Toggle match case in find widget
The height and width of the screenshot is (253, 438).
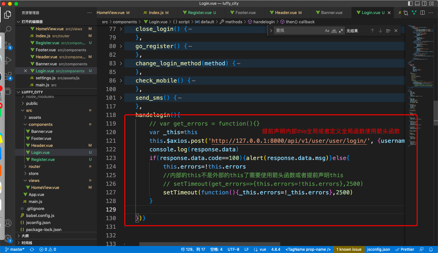point(327,31)
